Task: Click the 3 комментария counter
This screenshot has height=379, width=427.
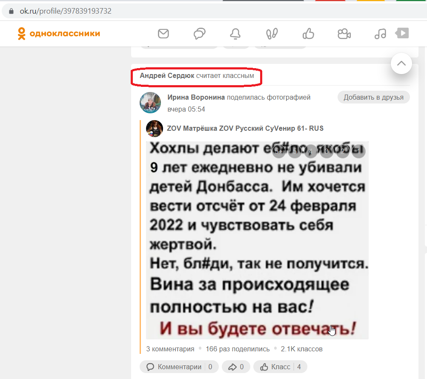Action: (170, 349)
